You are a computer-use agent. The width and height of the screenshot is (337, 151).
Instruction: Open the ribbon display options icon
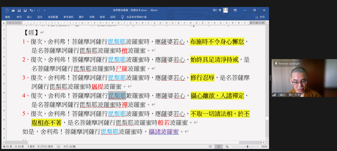click(x=235, y=10)
